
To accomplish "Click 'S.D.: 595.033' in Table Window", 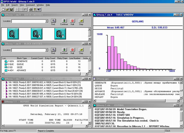I will [x=159, y=27].
